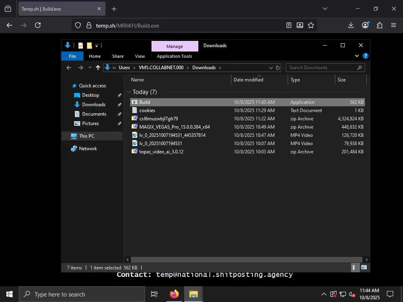Open the Firefox downloads panel

pos(351,25)
